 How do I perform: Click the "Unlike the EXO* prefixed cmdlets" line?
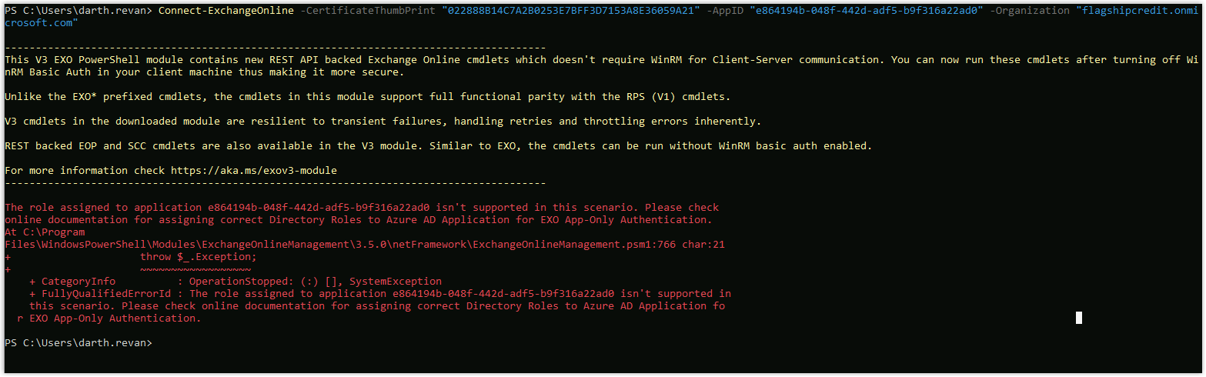(x=367, y=96)
